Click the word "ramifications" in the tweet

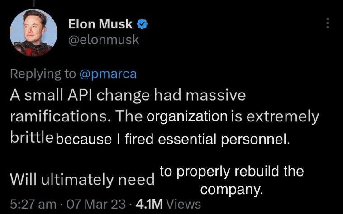[57, 116]
